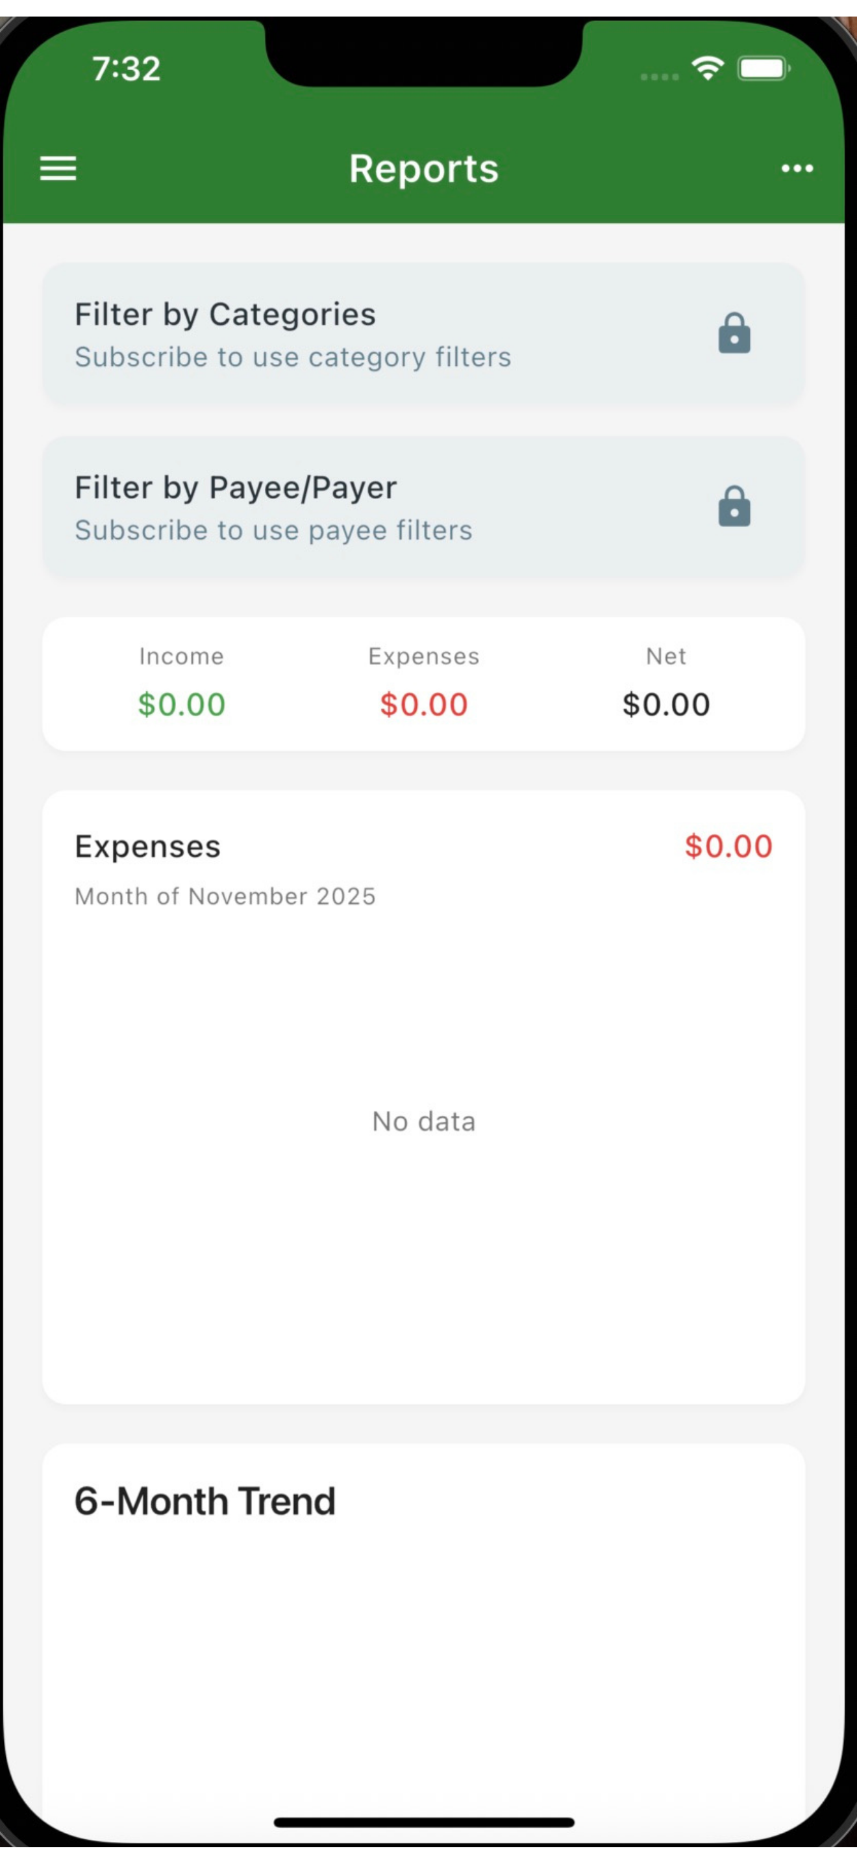Open the three-dot more options menu

(x=797, y=168)
